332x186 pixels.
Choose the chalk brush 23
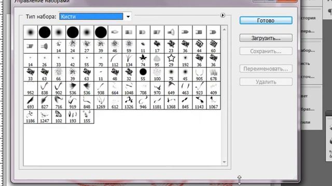click(171, 47)
